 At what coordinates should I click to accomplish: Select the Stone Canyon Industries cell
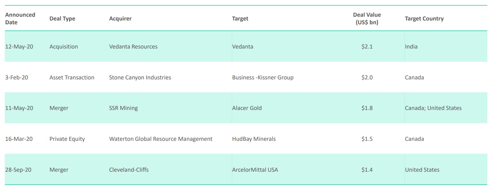140,77
